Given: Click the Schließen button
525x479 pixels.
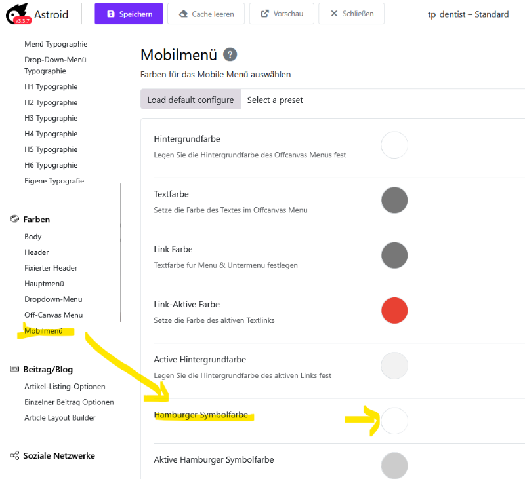Looking at the screenshot, I should click(x=351, y=14).
